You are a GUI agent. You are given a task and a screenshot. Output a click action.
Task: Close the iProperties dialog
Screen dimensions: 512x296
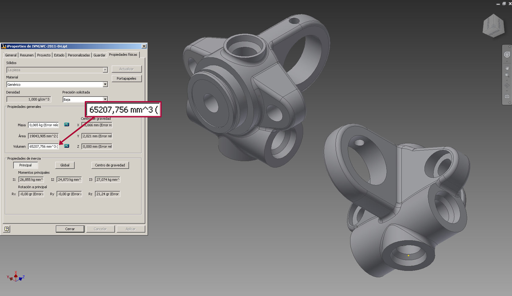click(x=144, y=46)
